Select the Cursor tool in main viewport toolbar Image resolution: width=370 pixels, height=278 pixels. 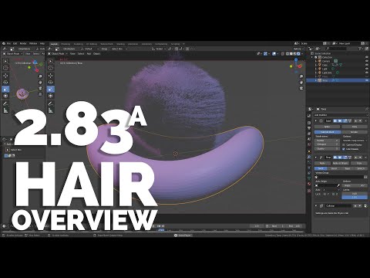[x=51, y=68]
